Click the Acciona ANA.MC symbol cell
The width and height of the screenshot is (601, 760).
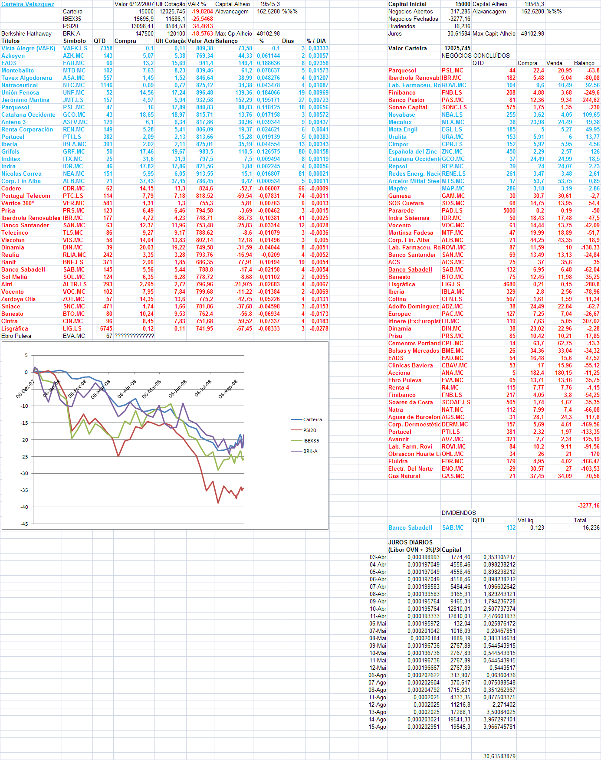pyautogui.click(x=453, y=373)
